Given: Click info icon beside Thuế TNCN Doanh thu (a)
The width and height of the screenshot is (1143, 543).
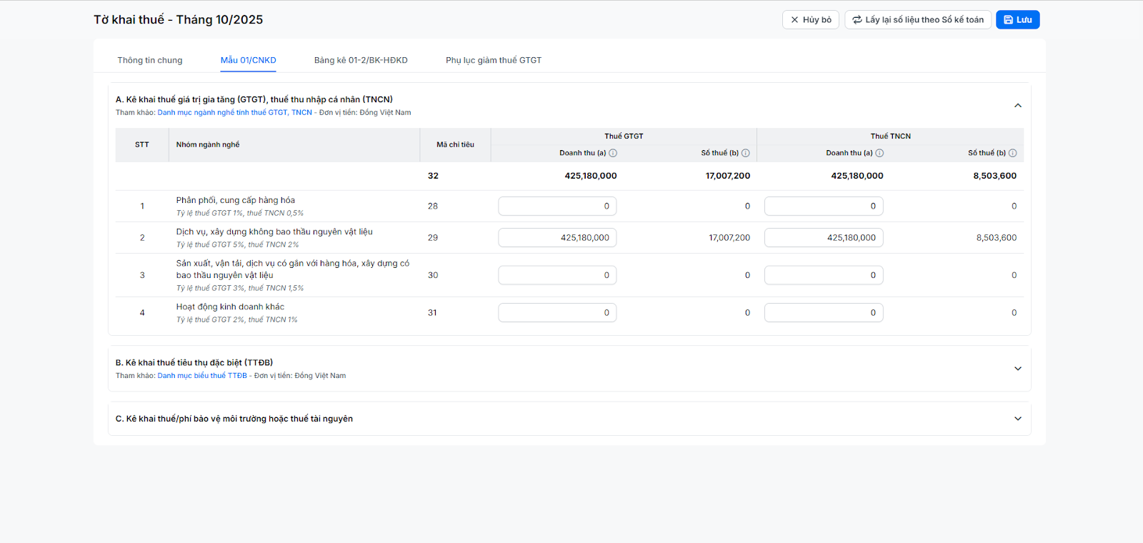Looking at the screenshot, I should coord(879,153).
